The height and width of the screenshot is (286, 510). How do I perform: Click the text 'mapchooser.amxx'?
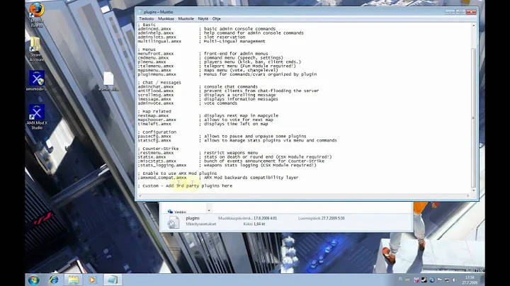pos(157,120)
